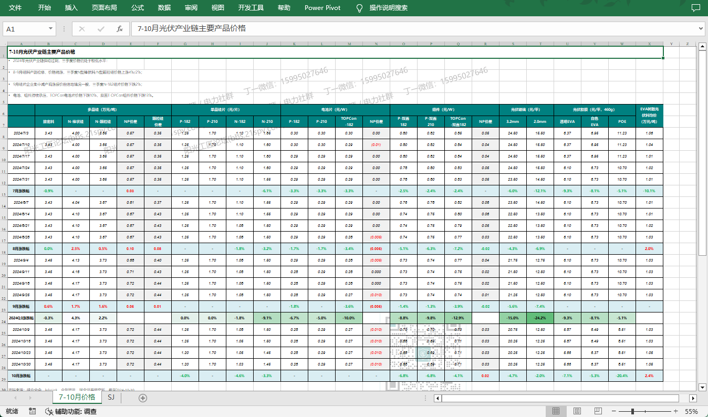The width and height of the screenshot is (708, 417).
Task: Click the zoom slider handle
Action: click(633, 411)
